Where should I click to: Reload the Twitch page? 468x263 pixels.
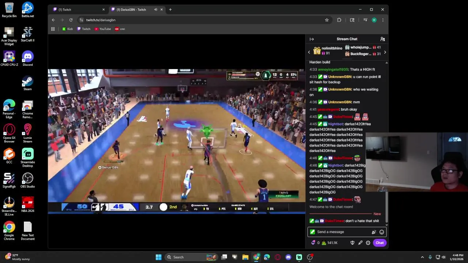(71, 20)
